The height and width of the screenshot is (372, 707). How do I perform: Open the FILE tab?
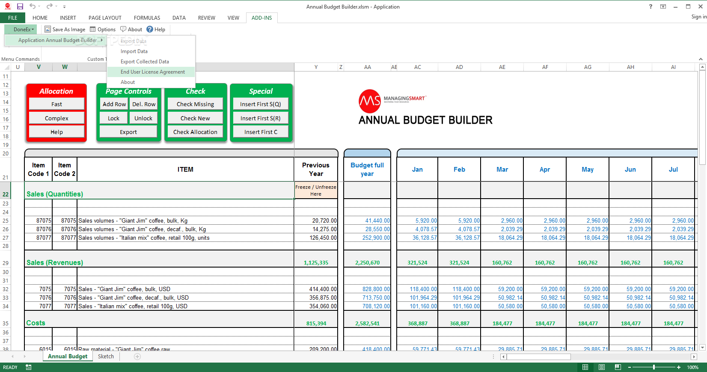(x=13, y=18)
